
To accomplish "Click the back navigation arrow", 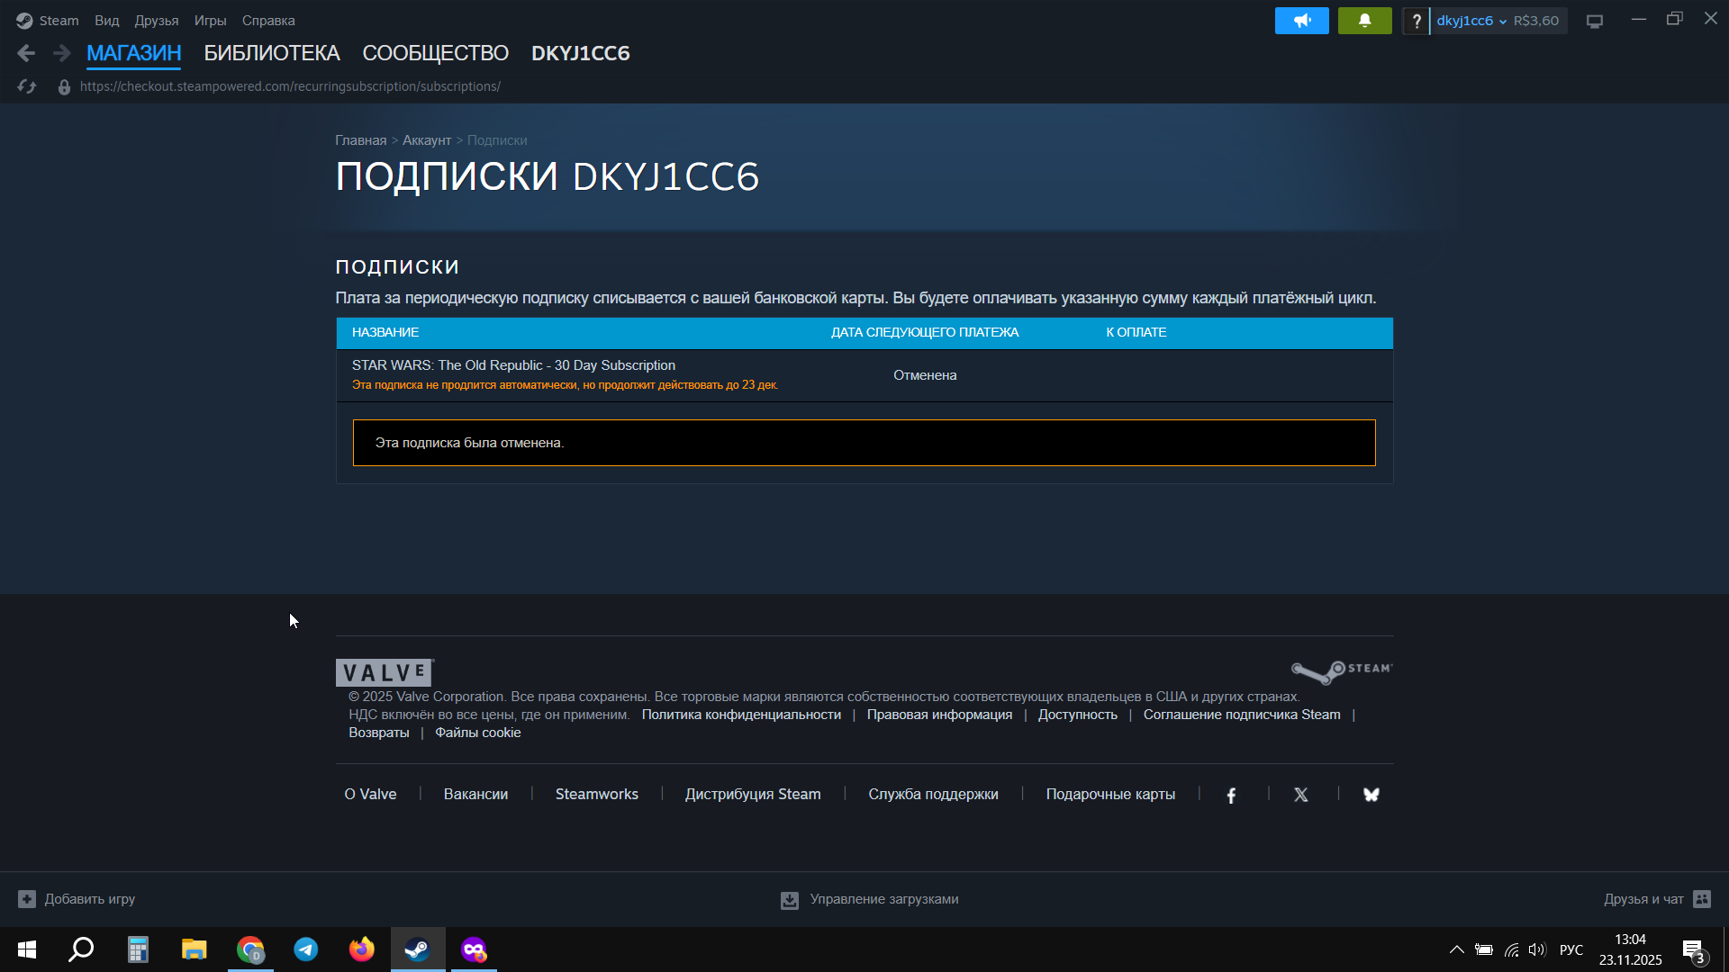I will [x=26, y=53].
